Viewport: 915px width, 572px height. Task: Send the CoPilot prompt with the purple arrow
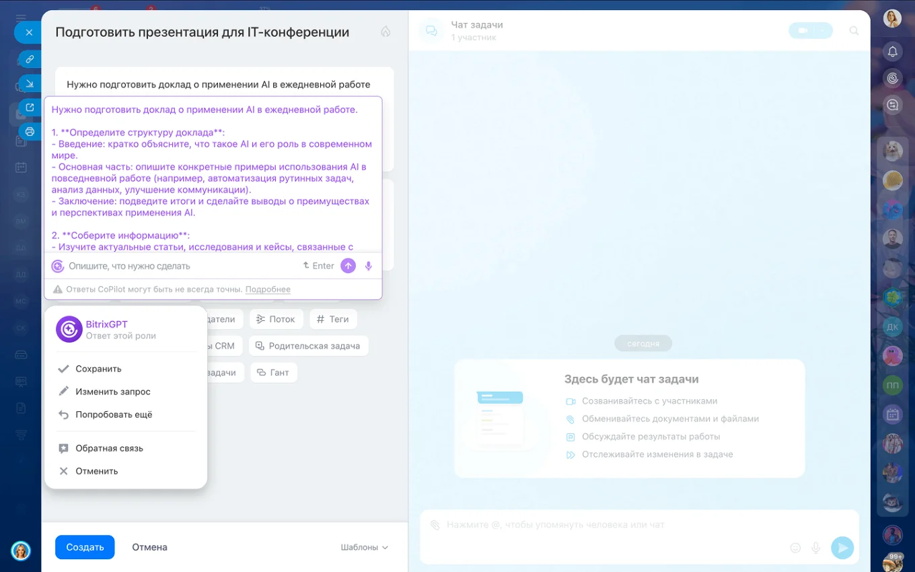[348, 266]
